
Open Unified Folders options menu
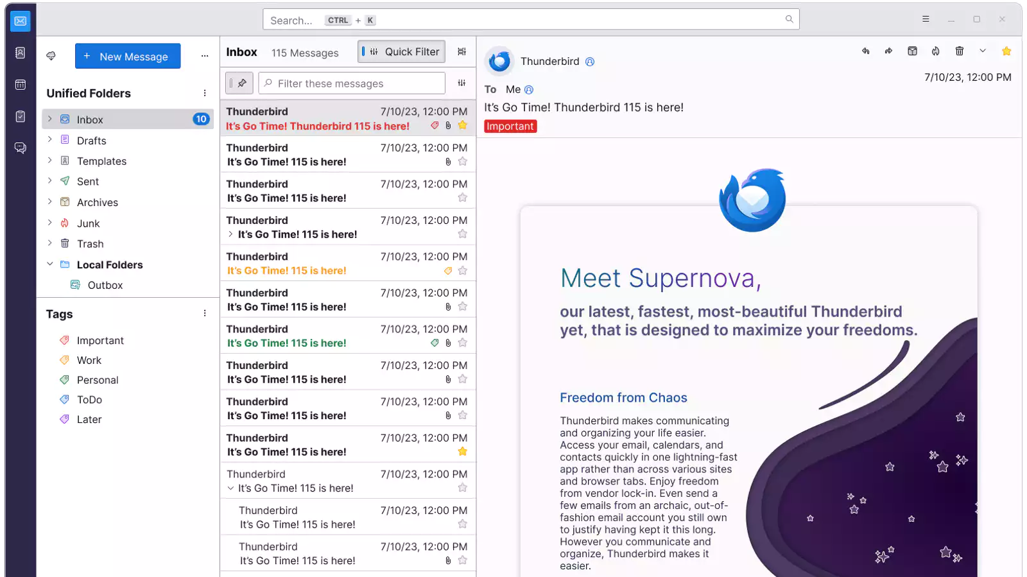coord(205,93)
